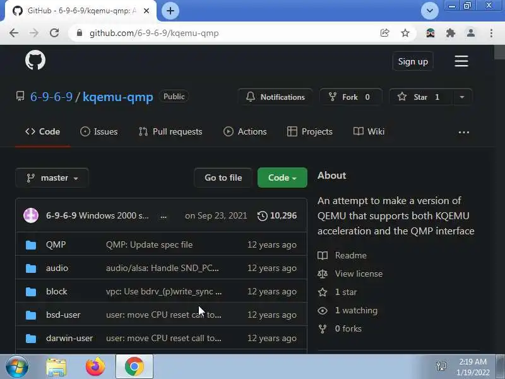
Task: Open the kqemu-qmp repository name link
Action: 118,97
